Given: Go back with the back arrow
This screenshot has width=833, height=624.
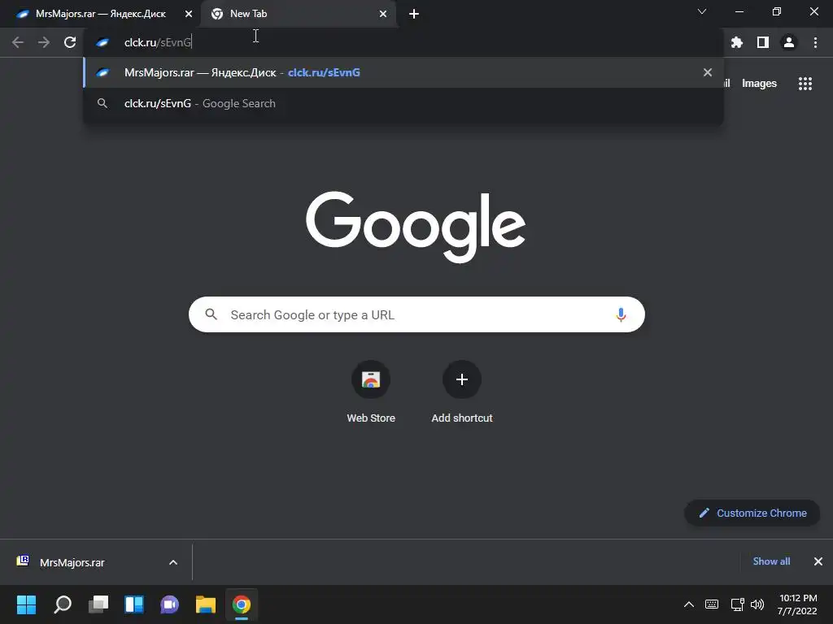Looking at the screenshot, I should 18,42.
